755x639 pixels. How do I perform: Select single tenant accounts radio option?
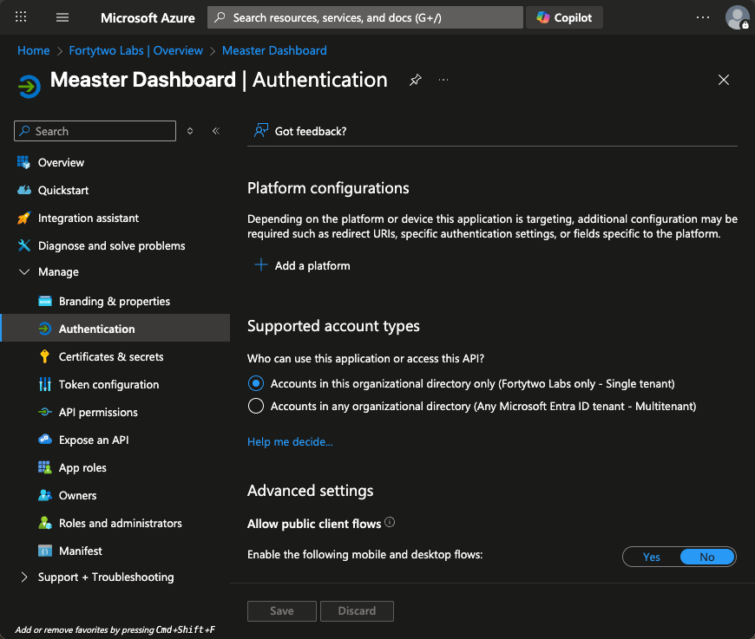coord(255,383)
